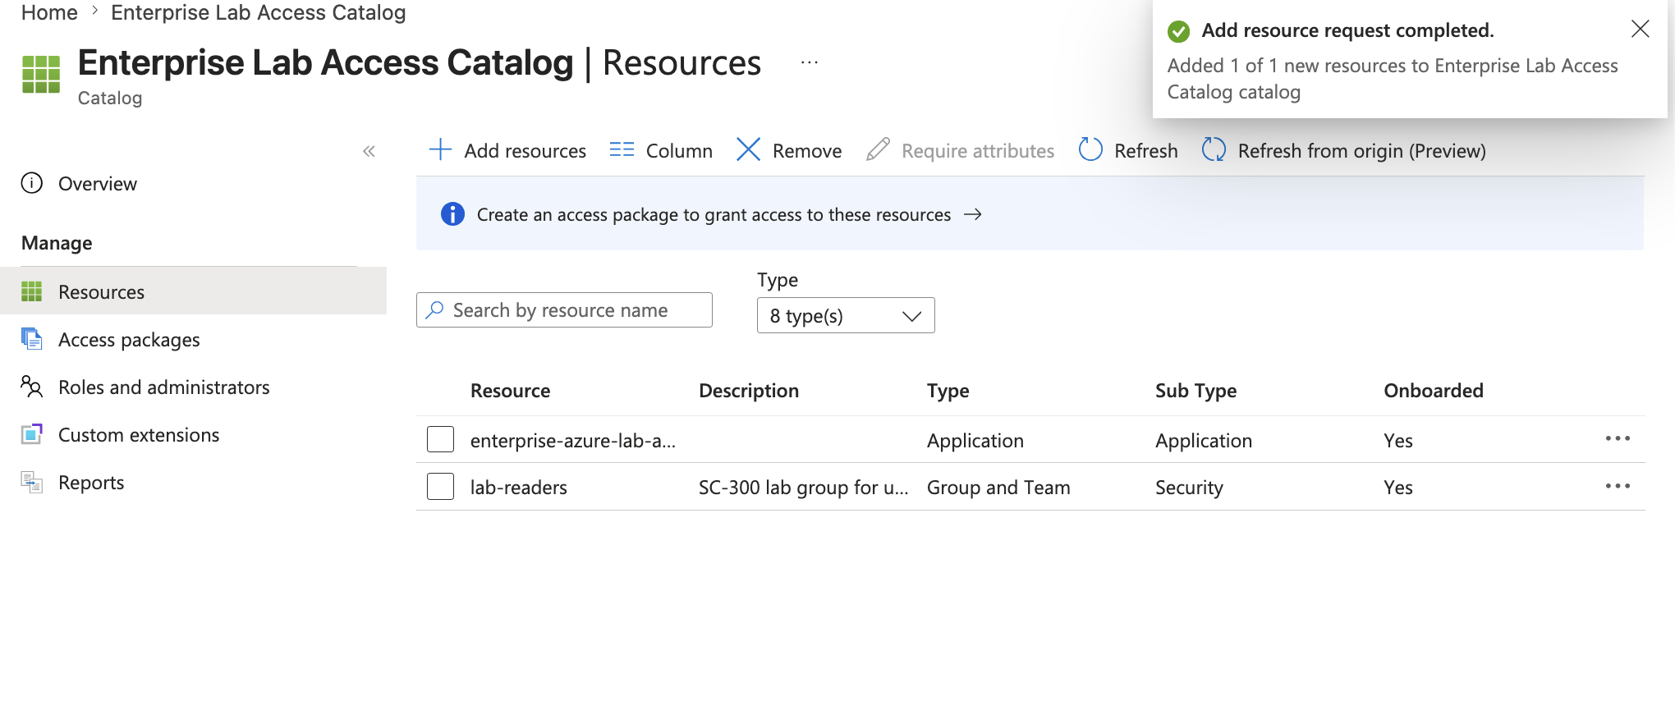The image size is (1675, 724).
Task: Click the Remove label
Action: coord(807,151)
